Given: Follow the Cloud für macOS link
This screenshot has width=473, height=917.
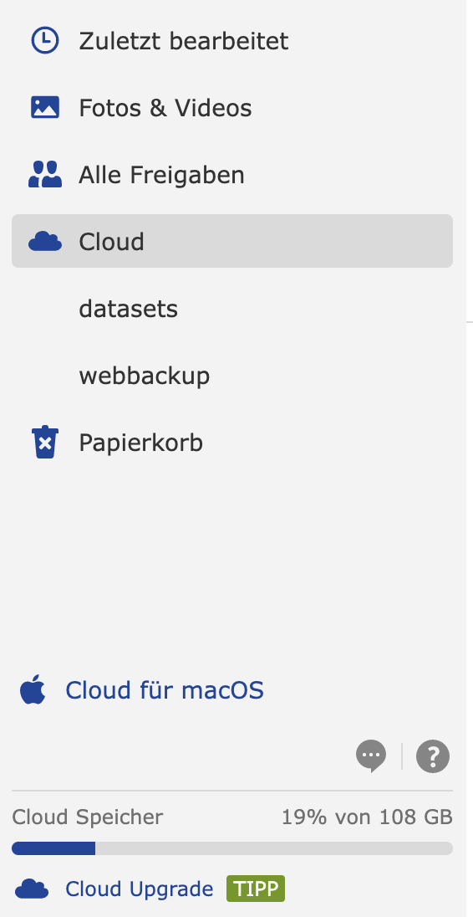Looking at the screenshot, I should pyautogui.click(x=165, y=690).
